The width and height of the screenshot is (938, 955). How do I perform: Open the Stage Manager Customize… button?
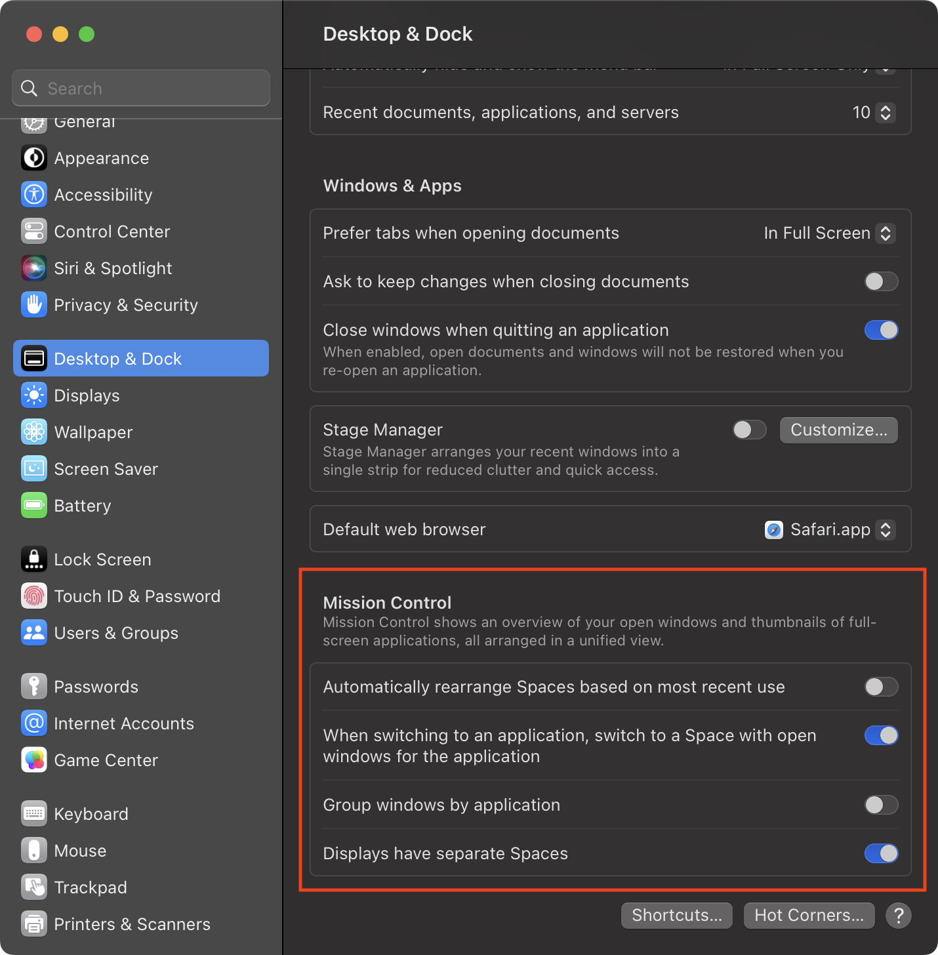[x=838, y=430]
